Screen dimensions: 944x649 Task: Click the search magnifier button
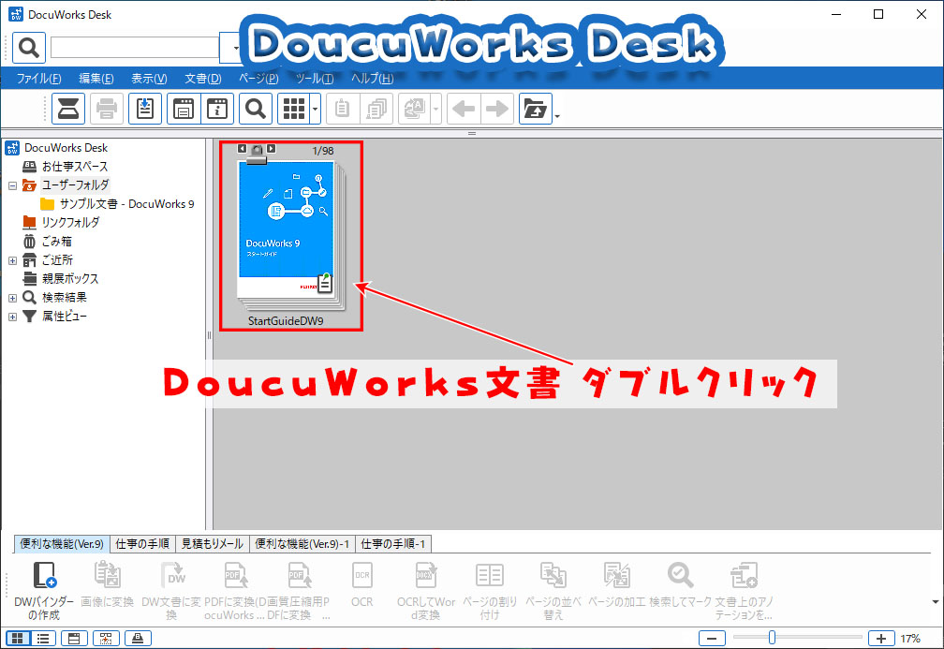[x=29, y=47]
